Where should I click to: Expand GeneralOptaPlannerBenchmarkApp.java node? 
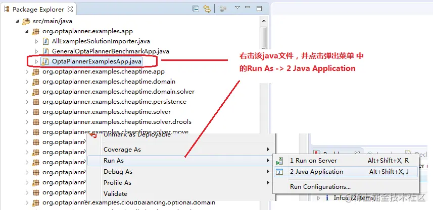coord(36,51)
